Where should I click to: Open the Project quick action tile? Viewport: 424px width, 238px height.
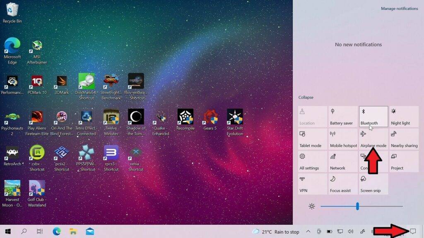[x=404, y=162]
